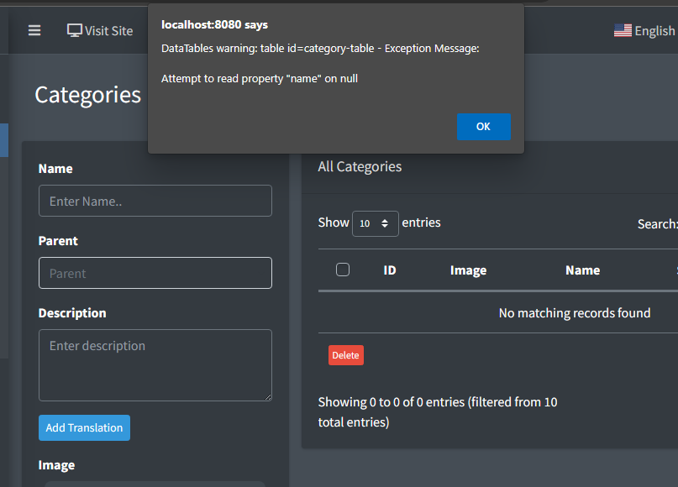Open the Show entries dropdown

pyautogui.click(x=375, y=223)
